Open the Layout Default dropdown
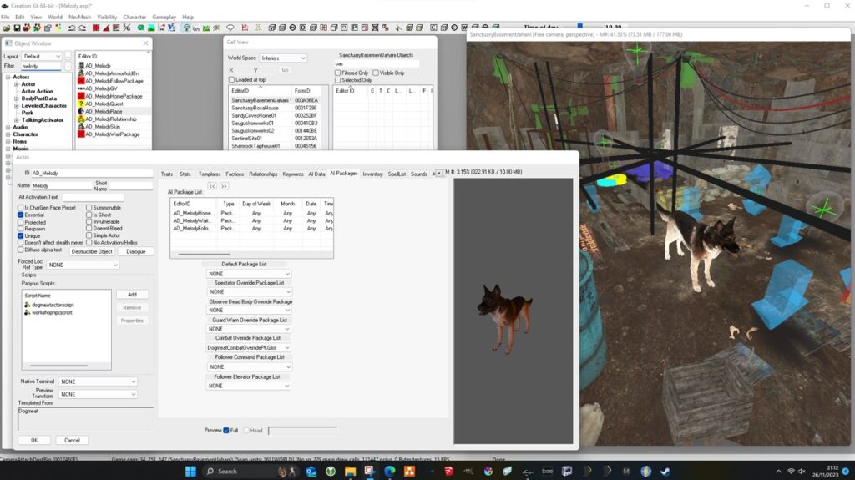The height and width of the screenshot is (480, 855). pos(42,56)
